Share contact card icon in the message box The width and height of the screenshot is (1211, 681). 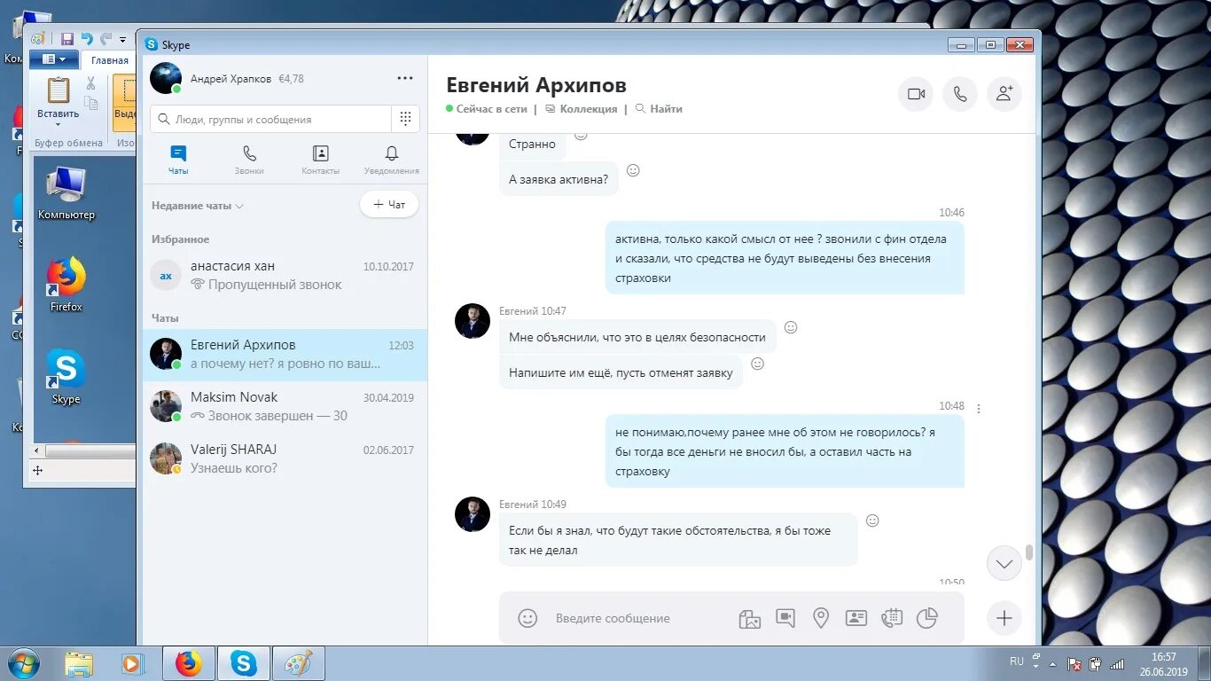pos(856,618)
